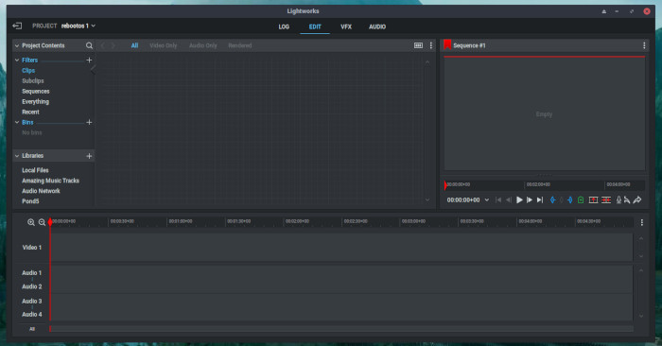Select the Sequences filter
662x346 pixels.
(36, 91)
